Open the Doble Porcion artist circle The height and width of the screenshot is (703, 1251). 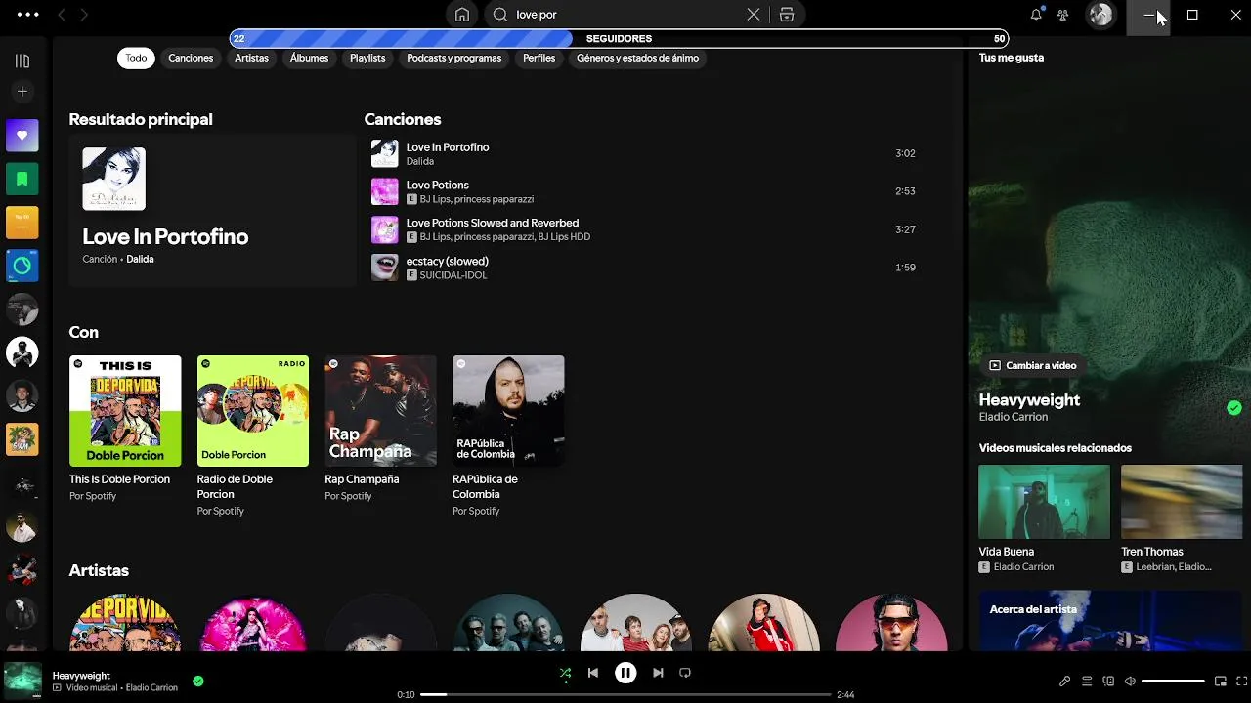(125, 623)
